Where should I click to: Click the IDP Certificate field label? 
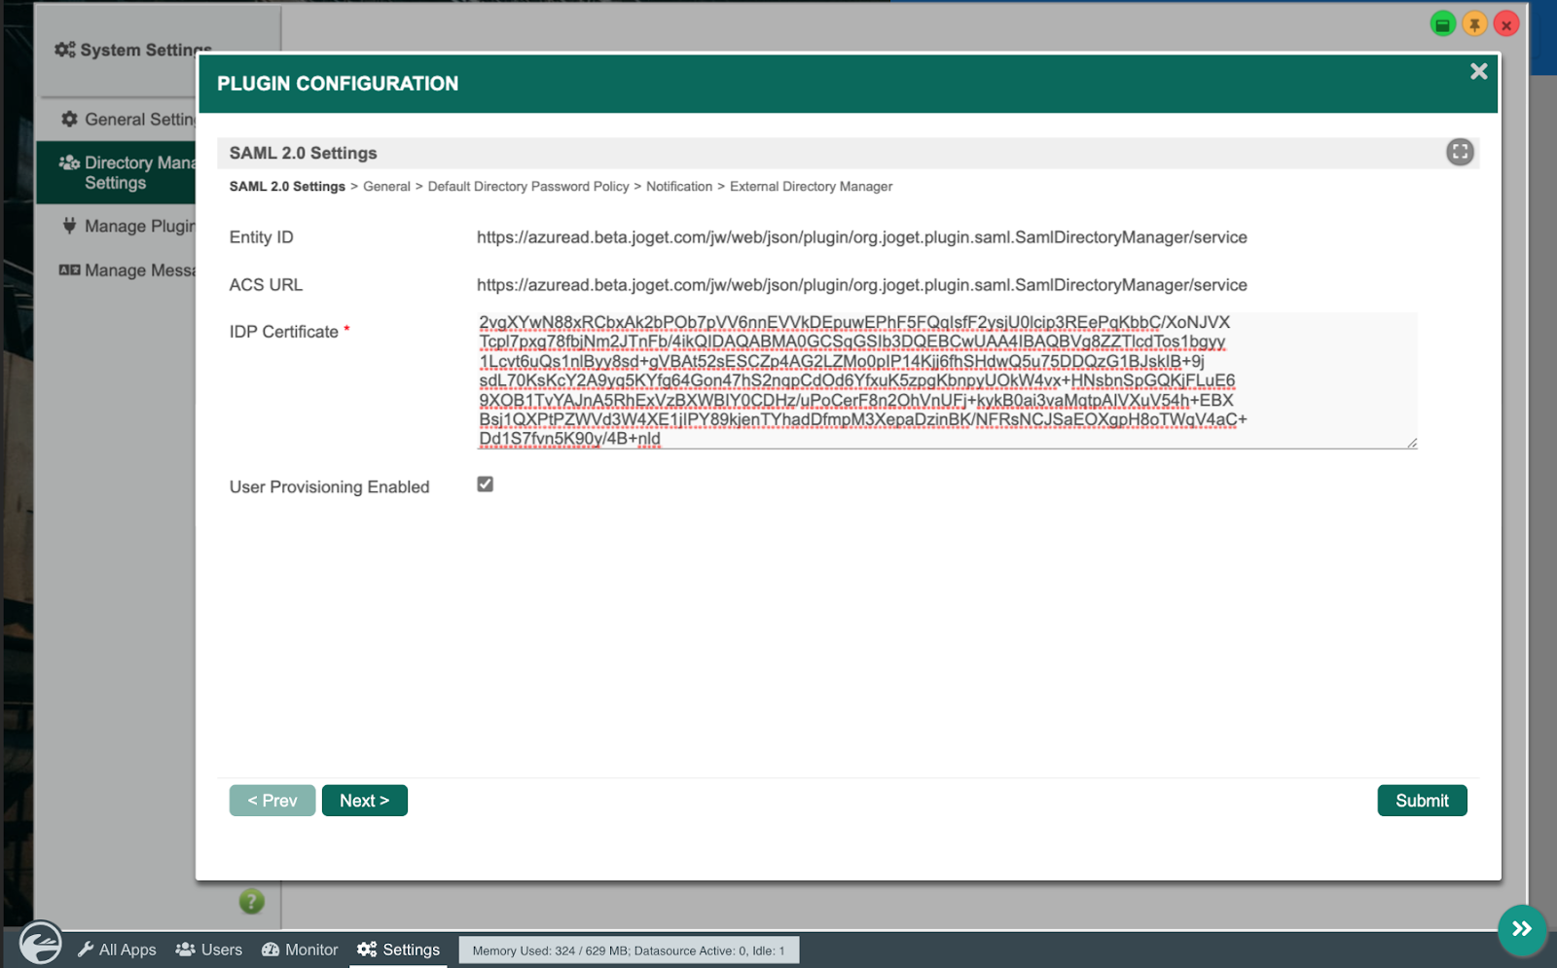click(x=284, y=332)
